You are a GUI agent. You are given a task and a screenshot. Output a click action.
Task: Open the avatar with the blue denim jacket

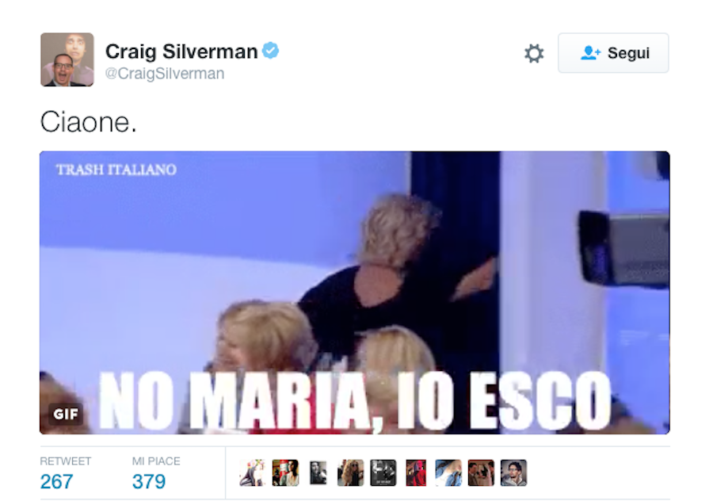pos(448,472)
